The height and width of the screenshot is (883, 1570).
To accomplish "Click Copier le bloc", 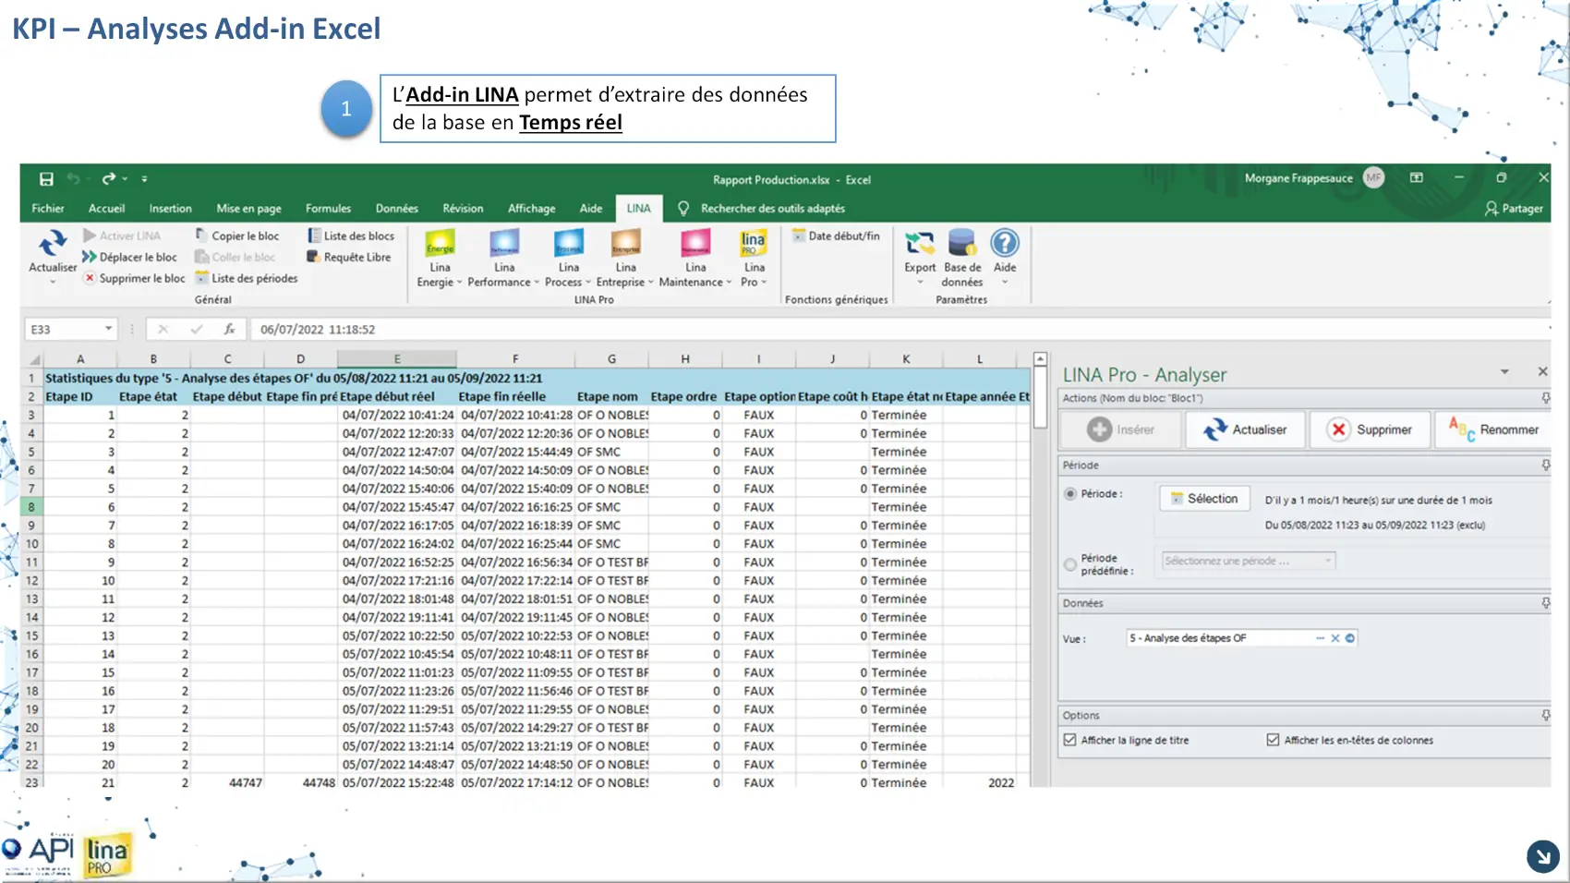I will [x=237, y=236].
